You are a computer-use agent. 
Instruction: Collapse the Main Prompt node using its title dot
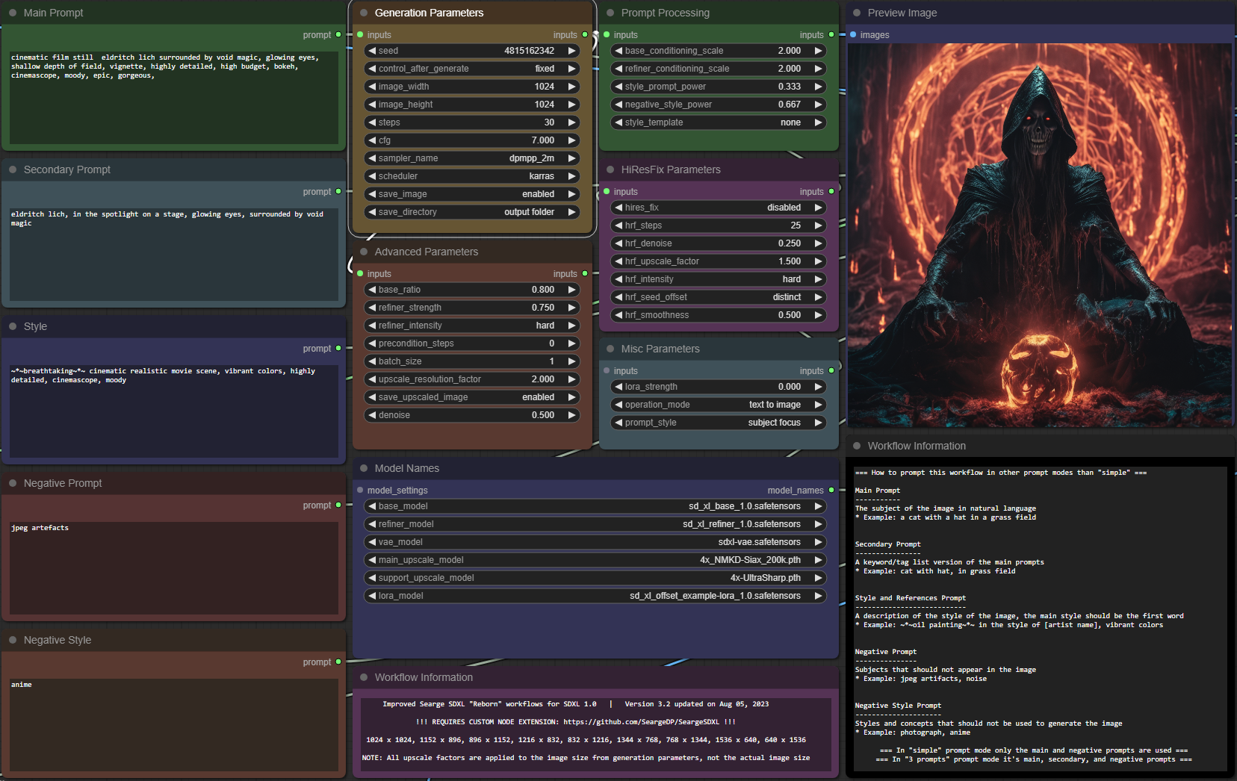point(13,13)
